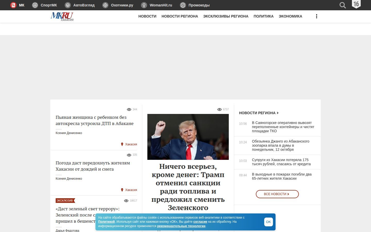
Task: Open the ПОЛИТИКА menu item
Action: 264,16
